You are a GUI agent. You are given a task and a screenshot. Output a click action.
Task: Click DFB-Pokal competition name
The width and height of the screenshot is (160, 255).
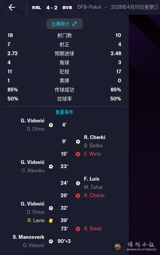89,7
